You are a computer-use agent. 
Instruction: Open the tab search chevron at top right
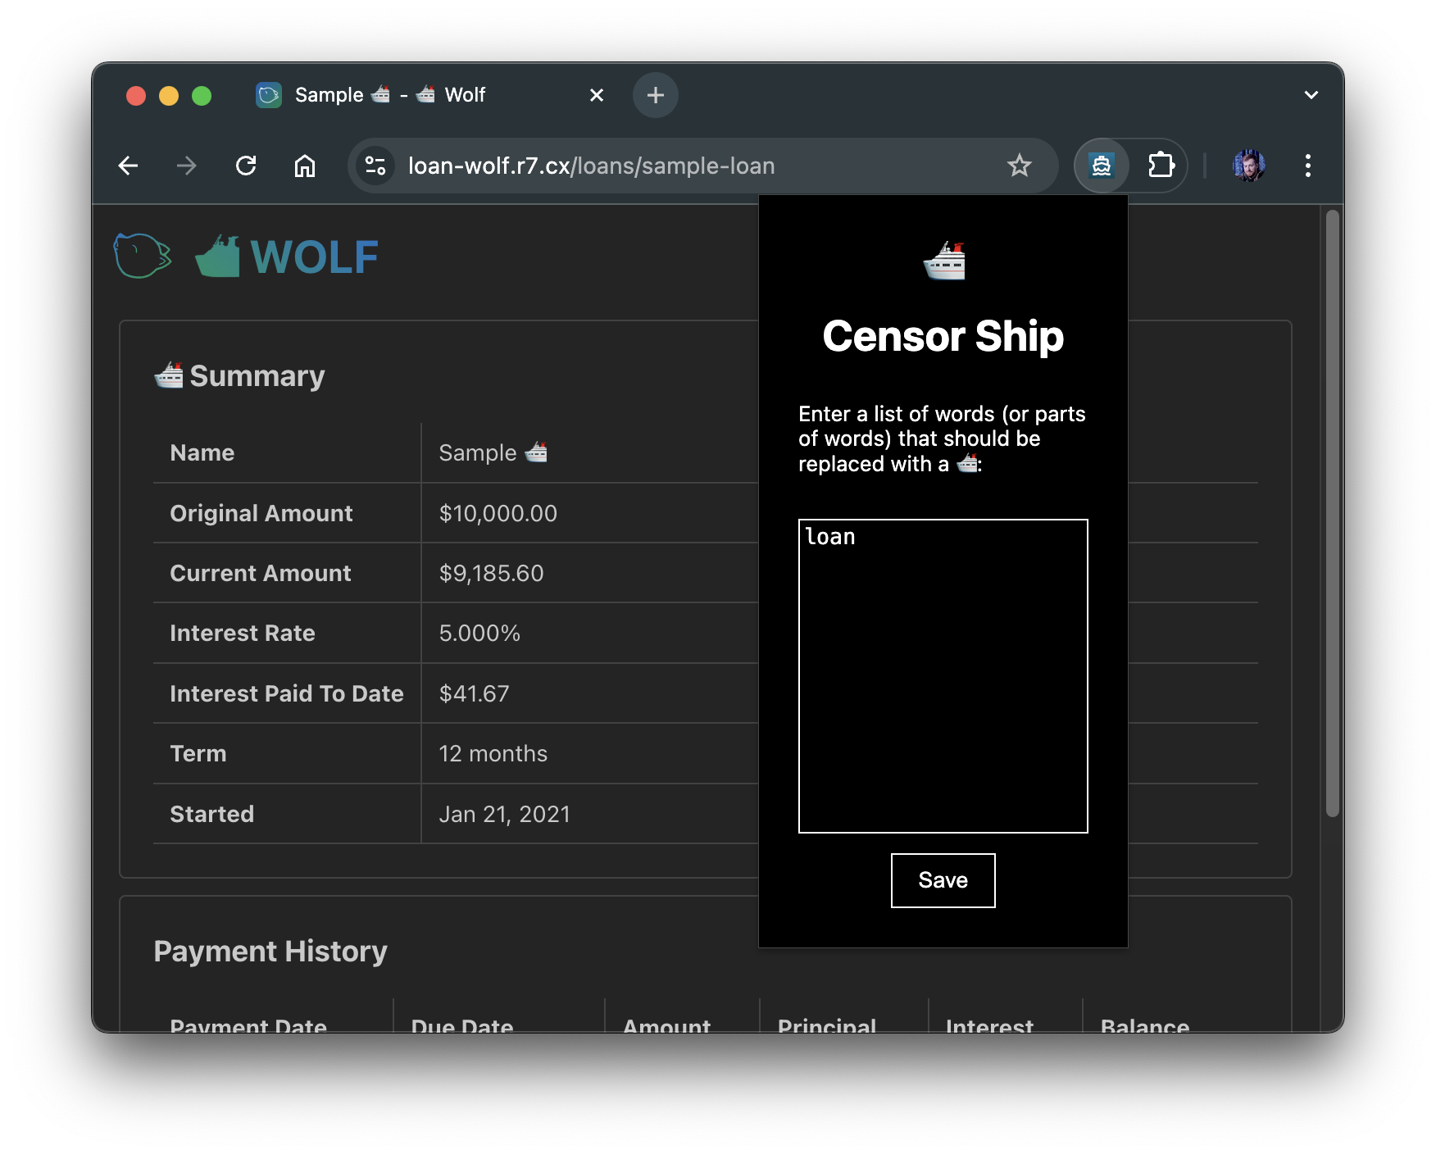1311,95
